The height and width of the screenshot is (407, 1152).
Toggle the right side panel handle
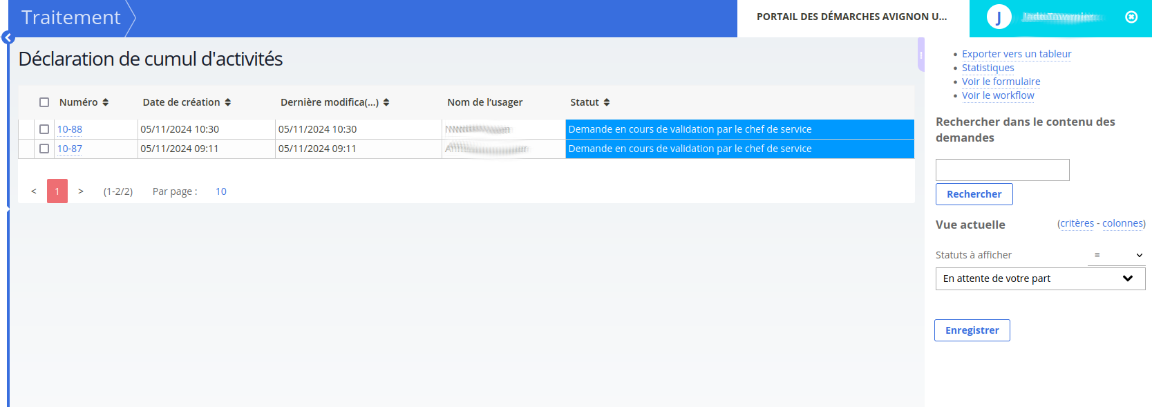coord(921,55)
